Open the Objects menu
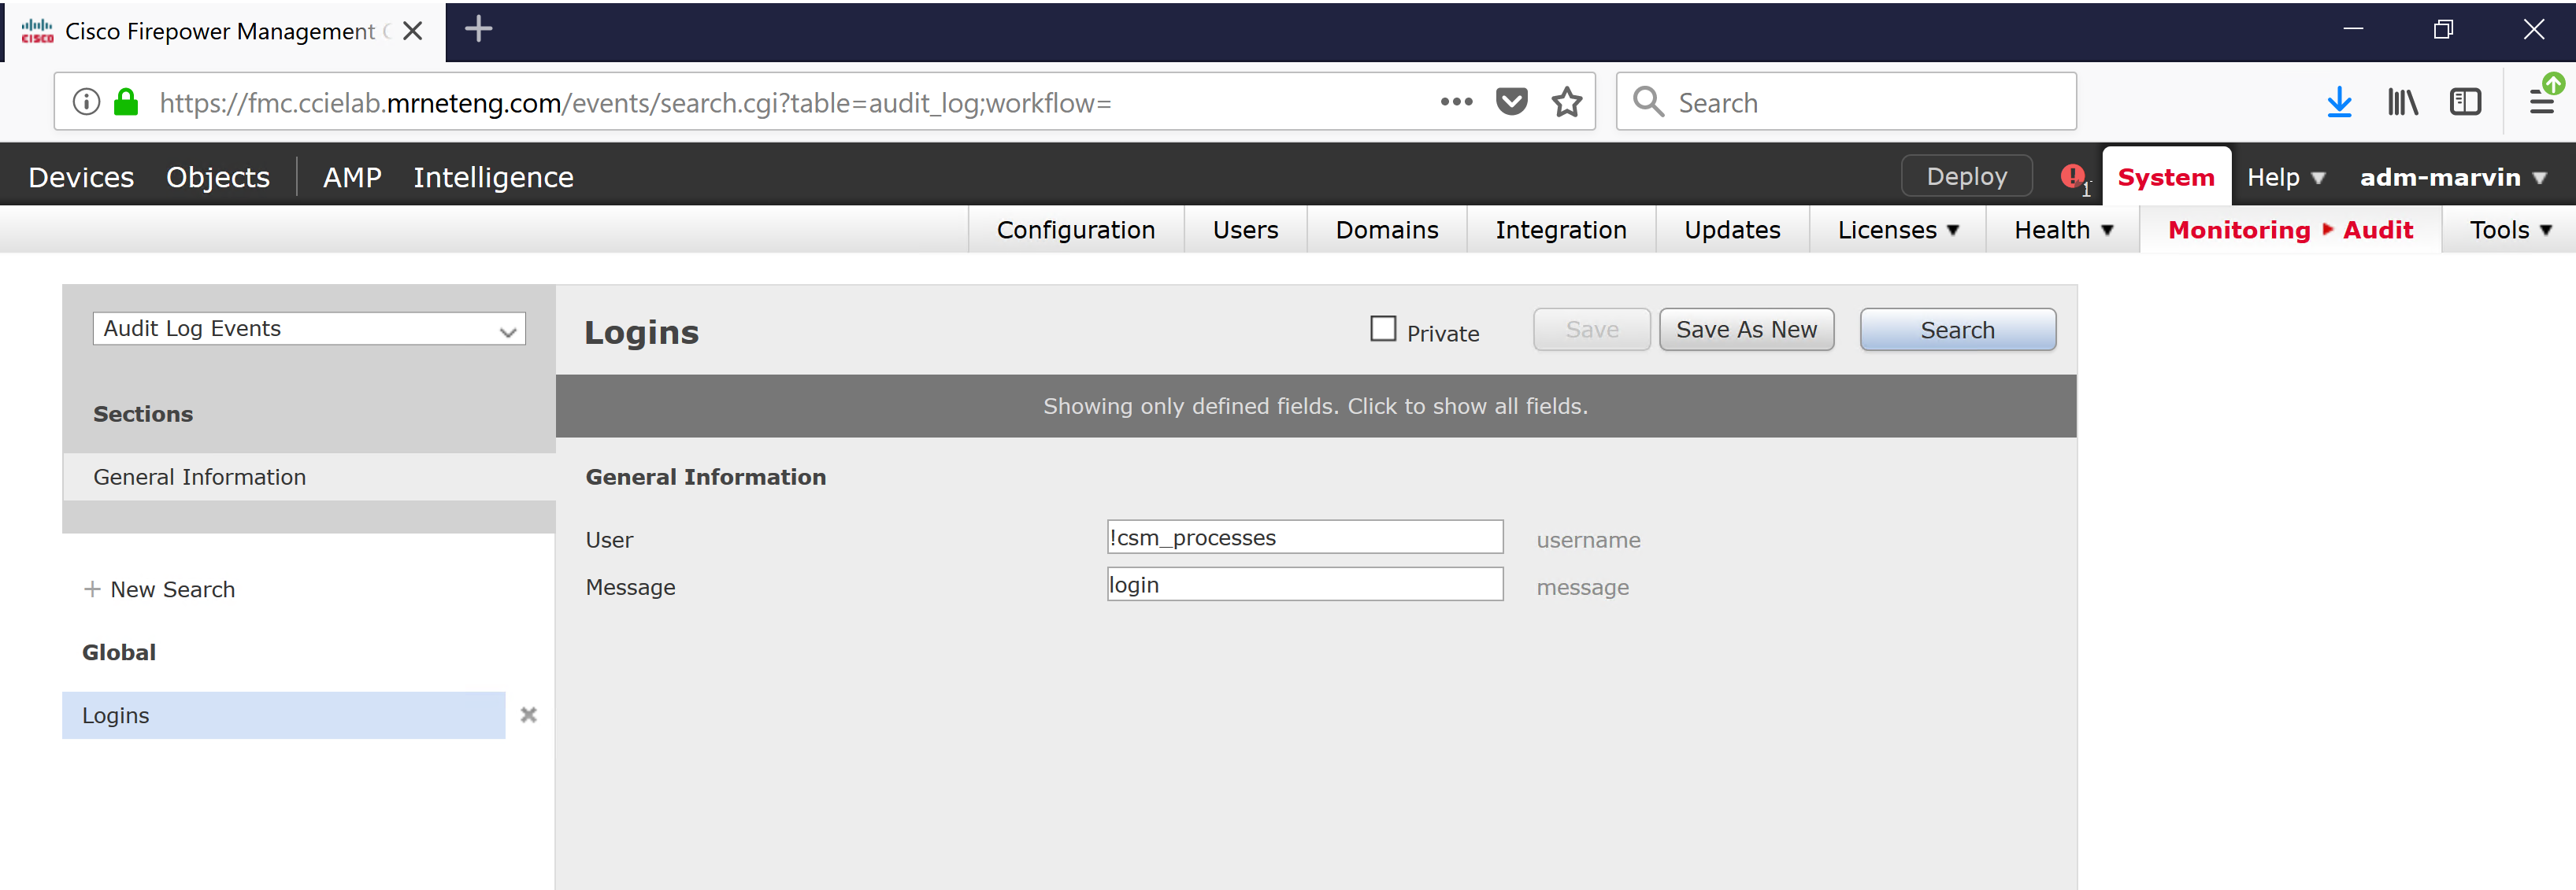Image resolution: width=2576 pixels, height=890 pixels. pos(218,178)
